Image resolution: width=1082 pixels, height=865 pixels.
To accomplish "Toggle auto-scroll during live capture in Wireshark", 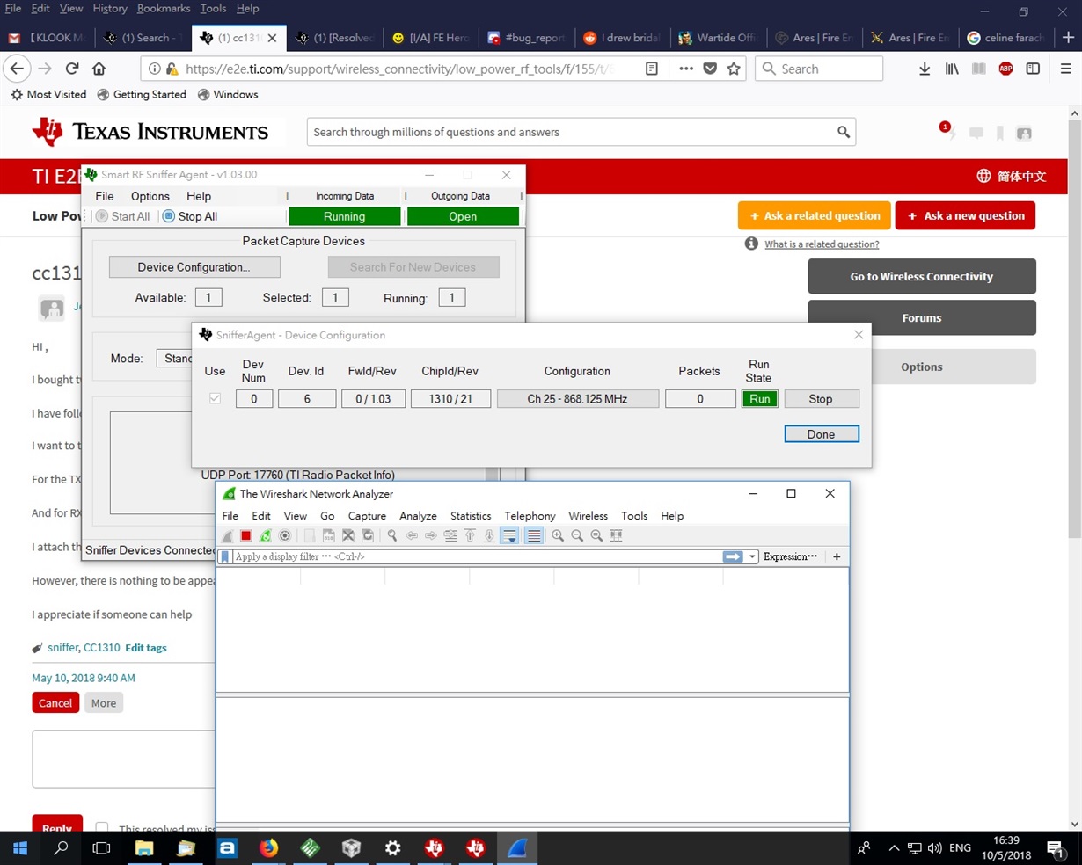I will [x=509, y=535].
